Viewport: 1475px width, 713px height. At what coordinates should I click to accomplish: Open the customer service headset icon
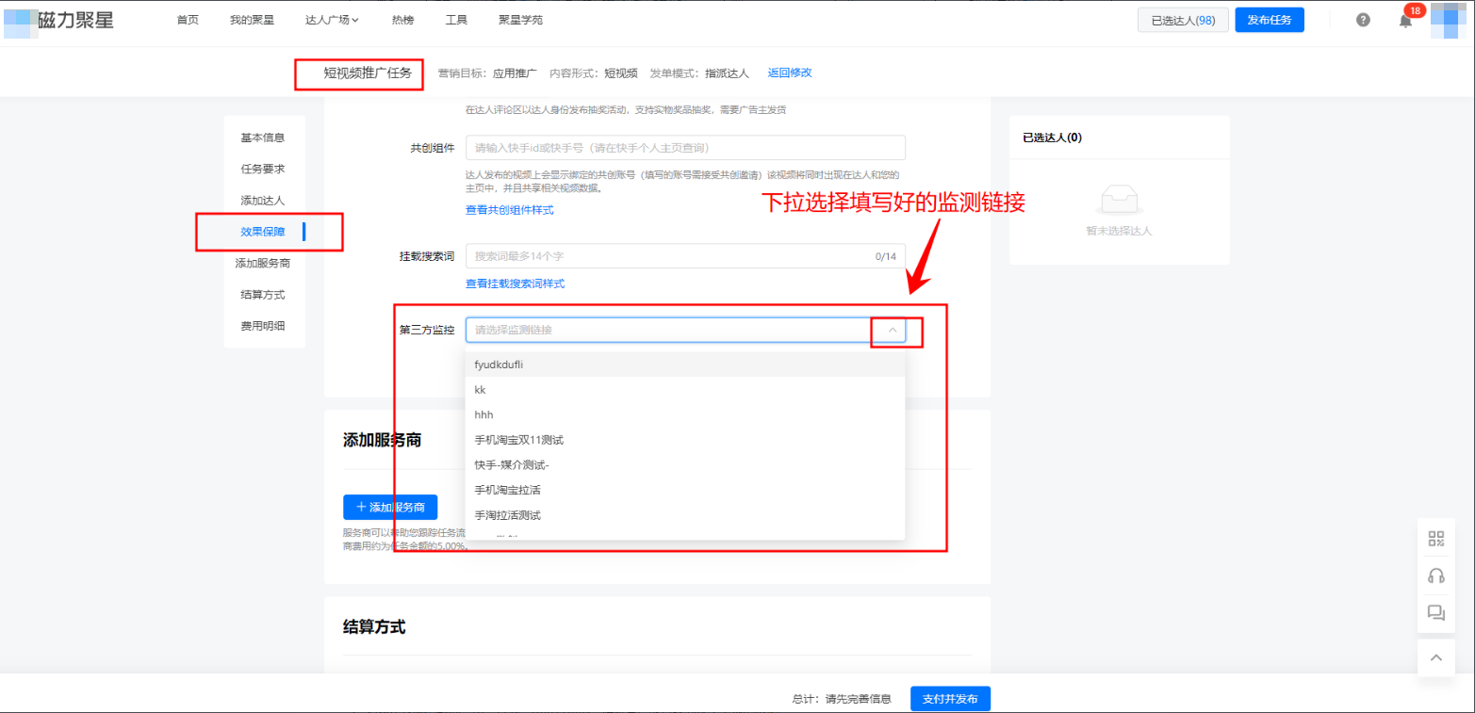click(1436, 575)
